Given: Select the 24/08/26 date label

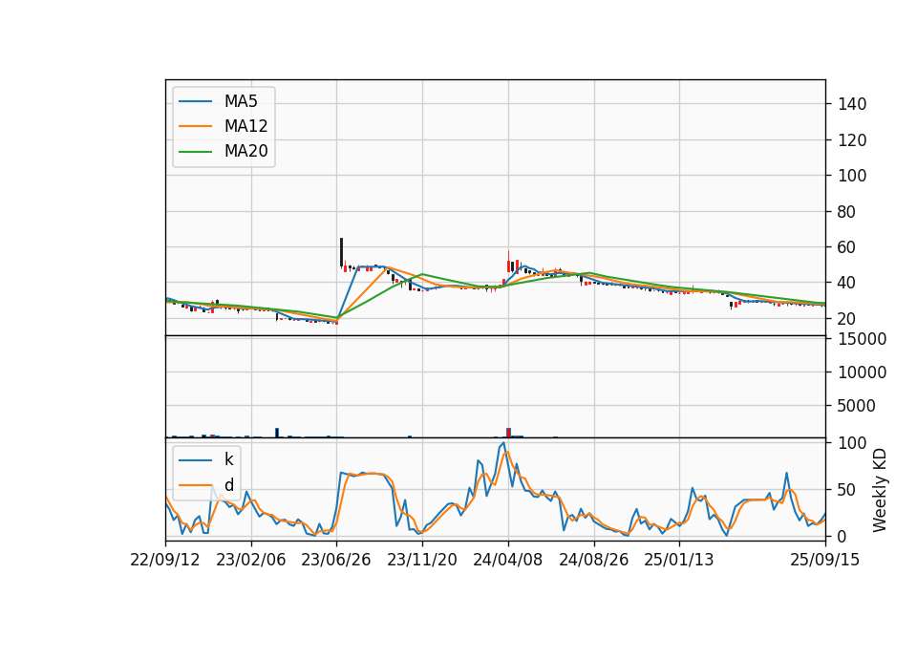Looking at the screenshot, I should [x=593, y=560].
